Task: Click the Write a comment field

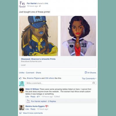Action: pos(61,83)
